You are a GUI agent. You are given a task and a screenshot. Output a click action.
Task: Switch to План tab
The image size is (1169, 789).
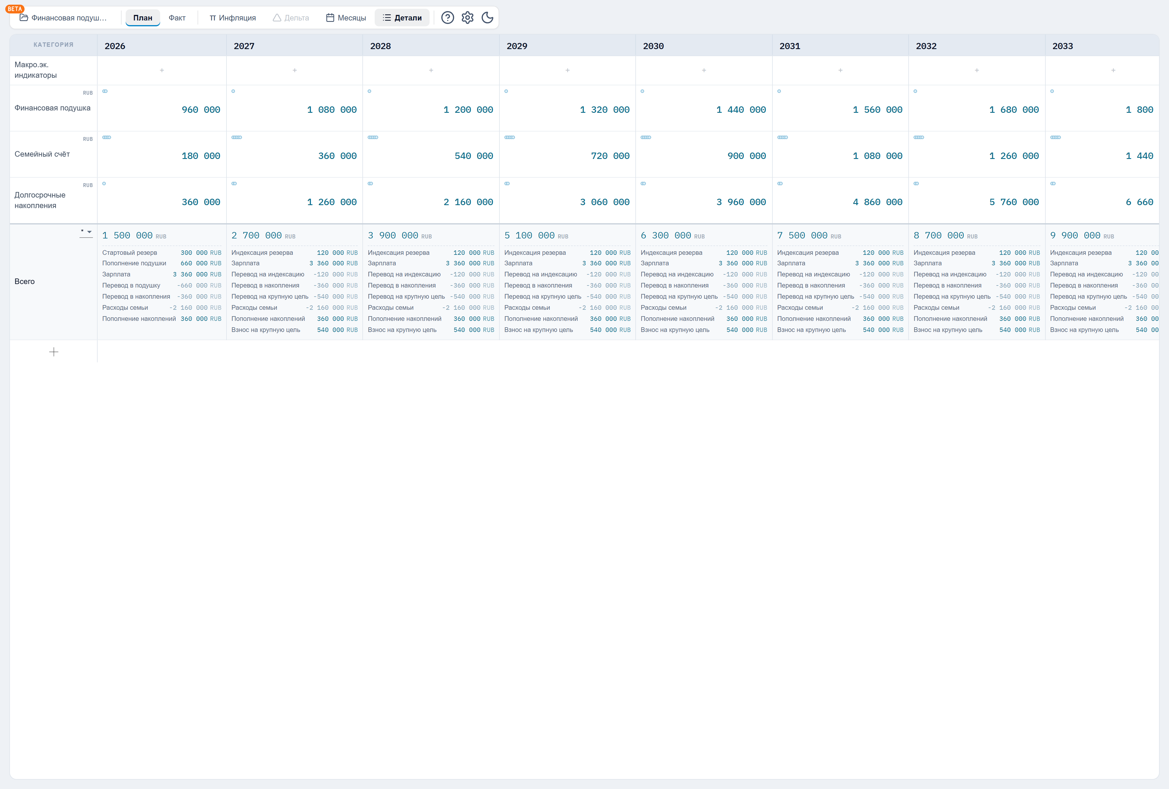[x=143, y=18]
